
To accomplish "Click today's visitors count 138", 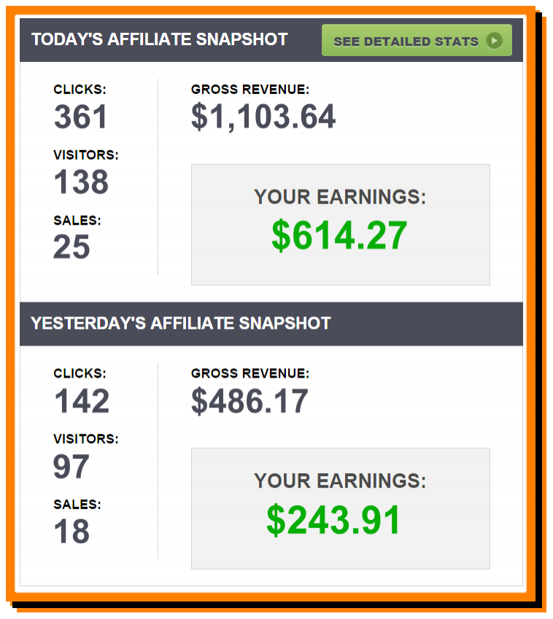I will 81,182.
